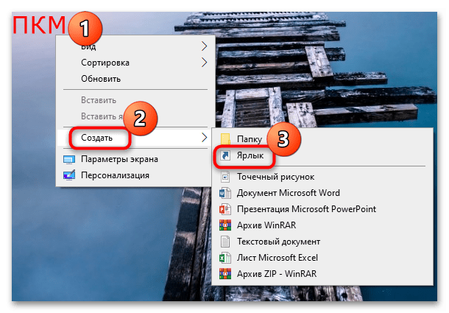Choose Архив ZIP - WinRAR entry text
The image size is (449, 313).
(277, 274)
